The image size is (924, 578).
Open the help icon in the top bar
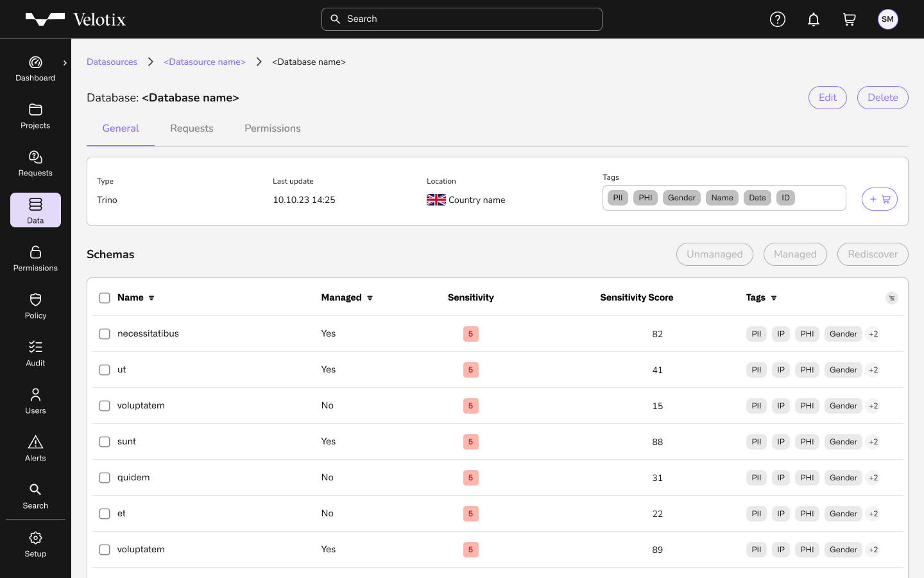tap(778, 19)
